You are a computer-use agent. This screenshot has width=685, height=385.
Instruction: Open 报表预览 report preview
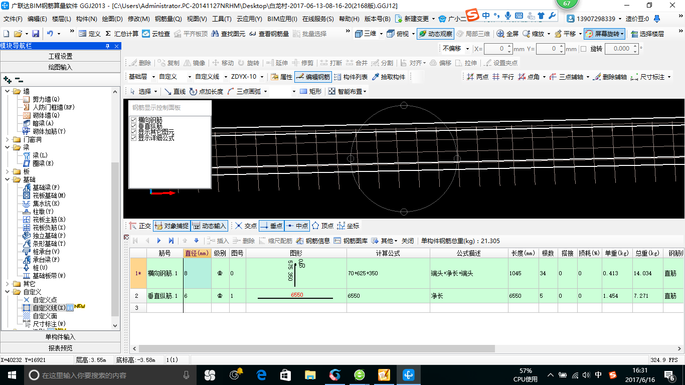(60, 348)
